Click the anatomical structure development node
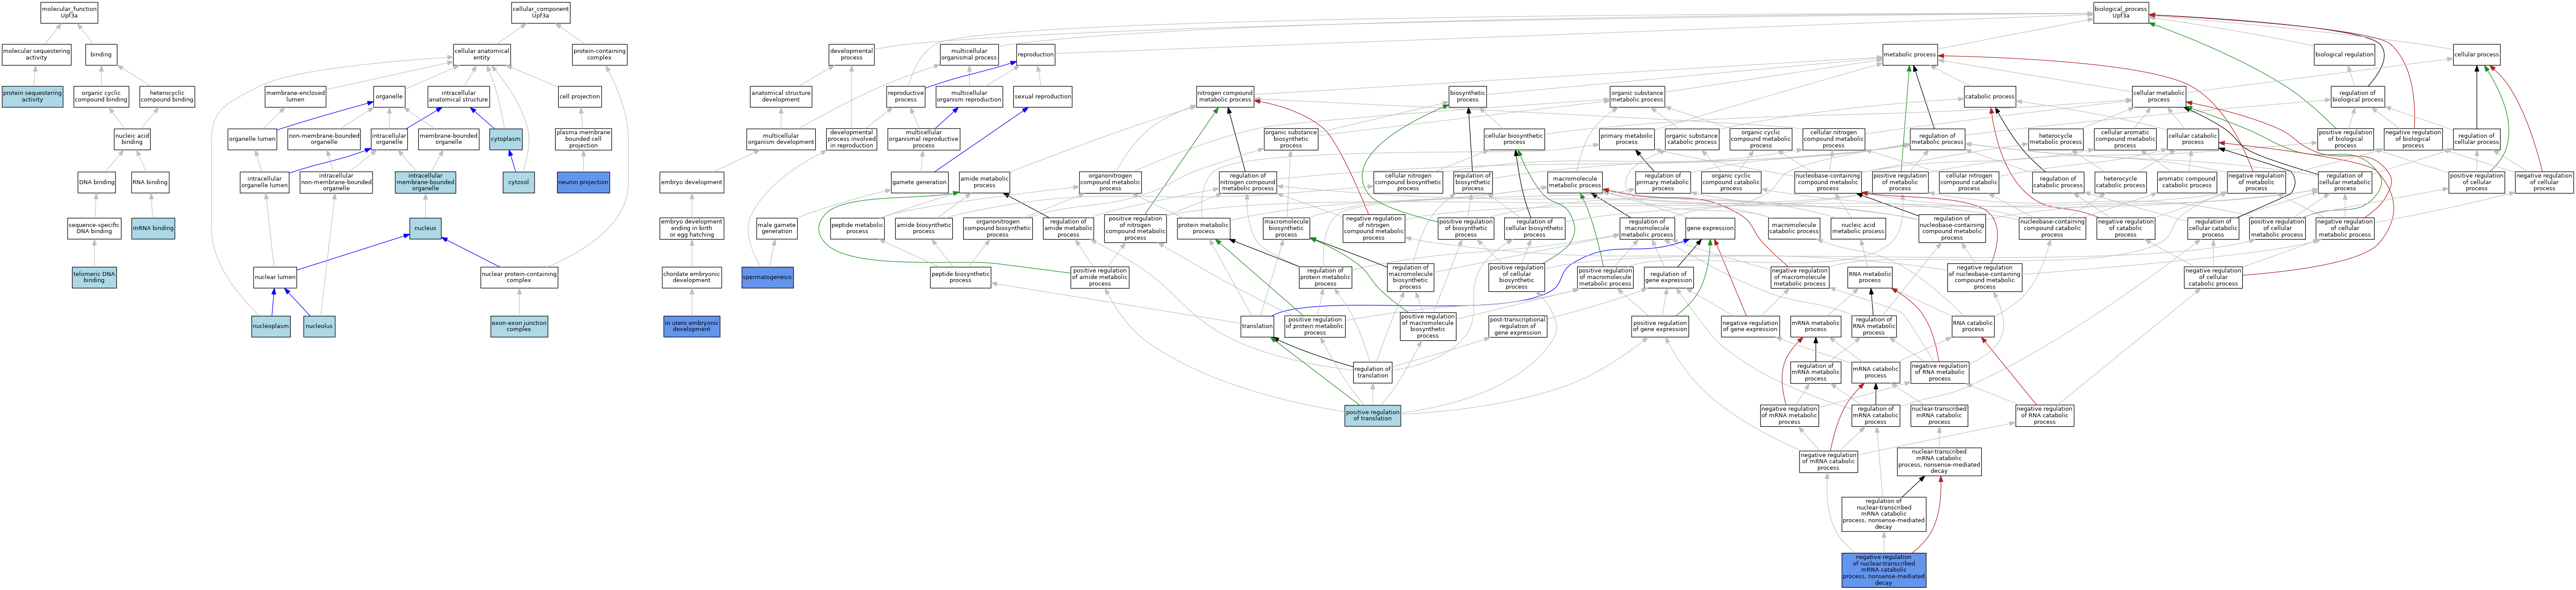 point(781,97)
